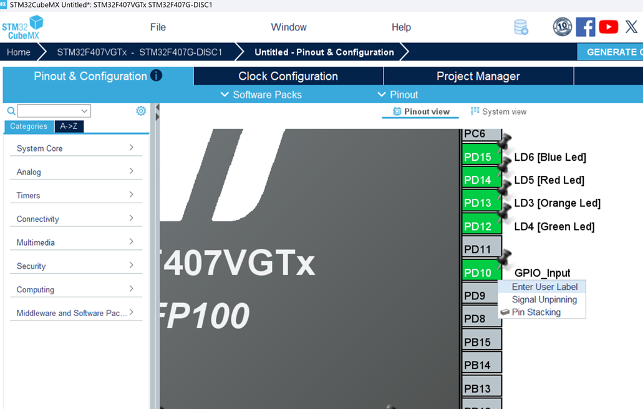Open the peripheral search dropdown
Image resolution: width=643 pixels, height=409 pixels.
coord(84,110)
